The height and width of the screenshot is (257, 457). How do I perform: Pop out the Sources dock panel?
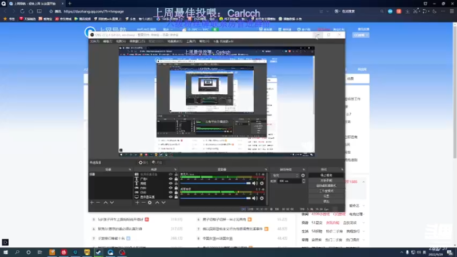click(x=175, y=169)
